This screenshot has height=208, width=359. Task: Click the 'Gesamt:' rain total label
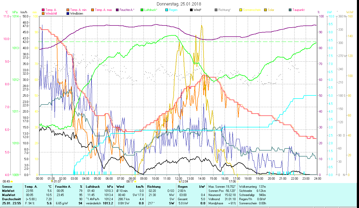click(x=183, y=199)
